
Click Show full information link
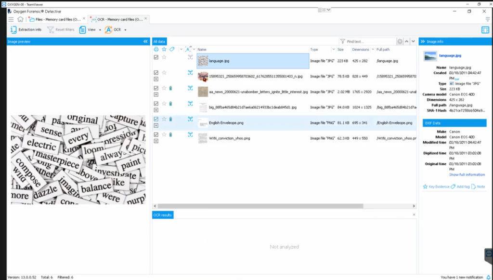[467, 174]
